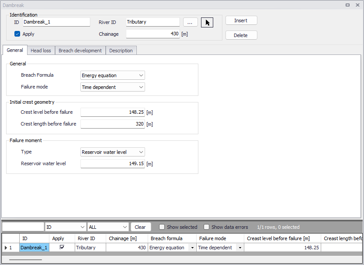The width and height of the screenshot is (364, 265).
Task: Switch to the General tab
Action: (15, 50)
